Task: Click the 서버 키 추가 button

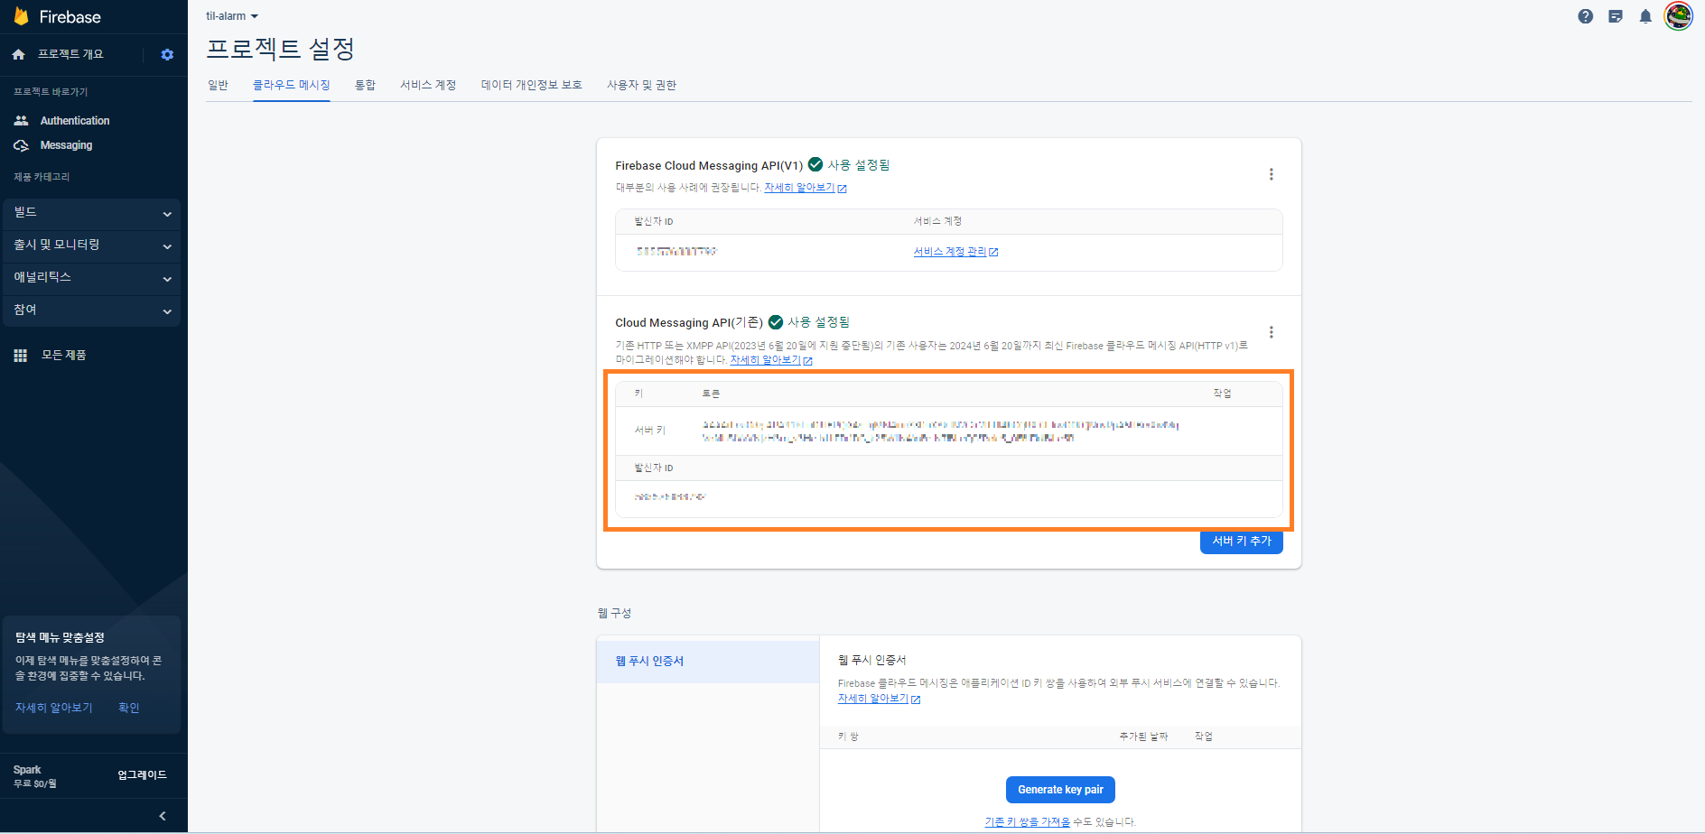Action: click(x=1241, y=542)
